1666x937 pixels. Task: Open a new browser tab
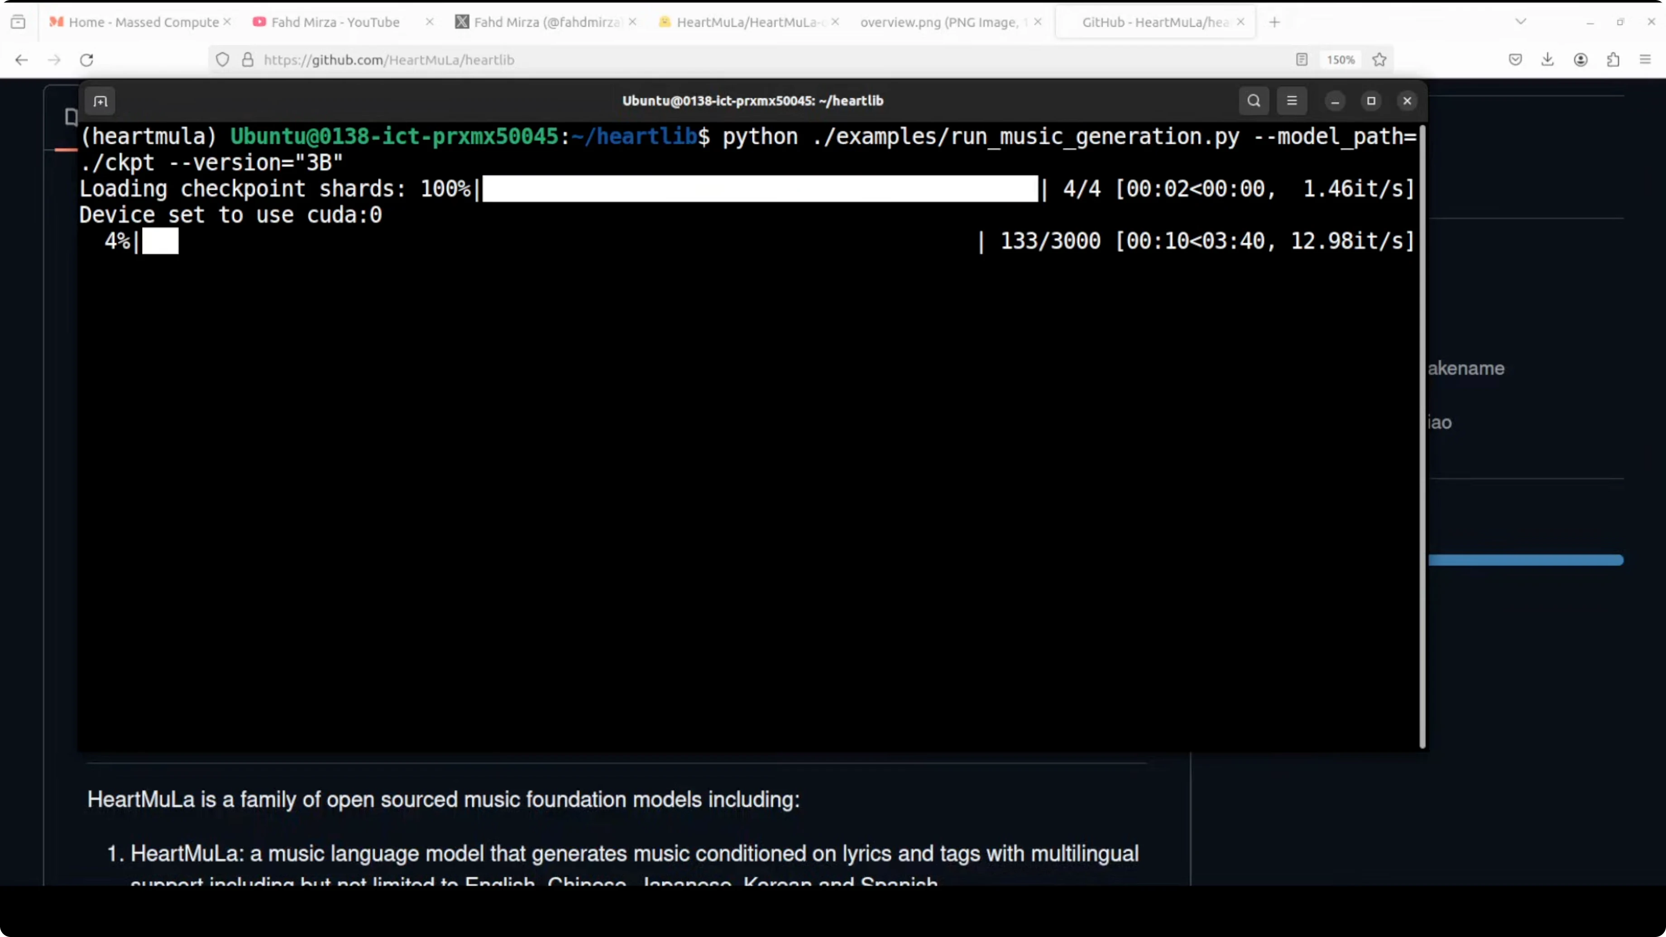(x=1275, y=22)
